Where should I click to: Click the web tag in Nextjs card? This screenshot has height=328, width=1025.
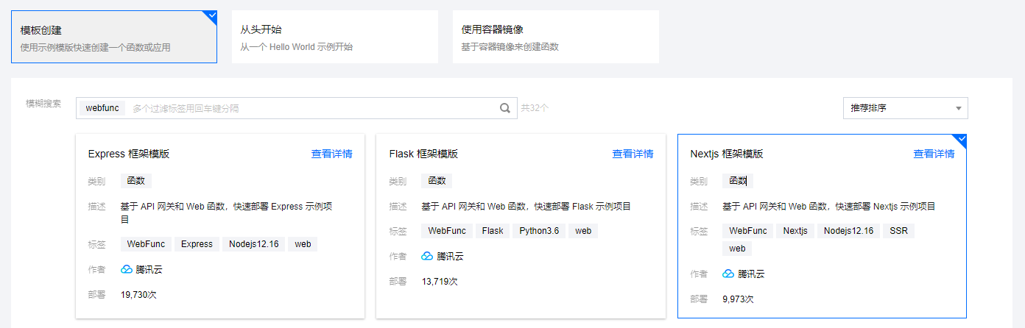coord(737,249)
